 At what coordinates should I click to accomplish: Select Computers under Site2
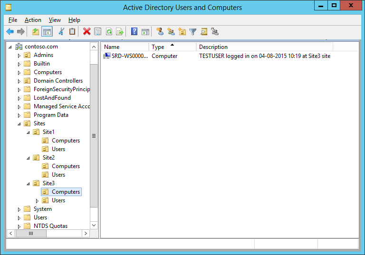pyautogui.click(x=66, y=166)
